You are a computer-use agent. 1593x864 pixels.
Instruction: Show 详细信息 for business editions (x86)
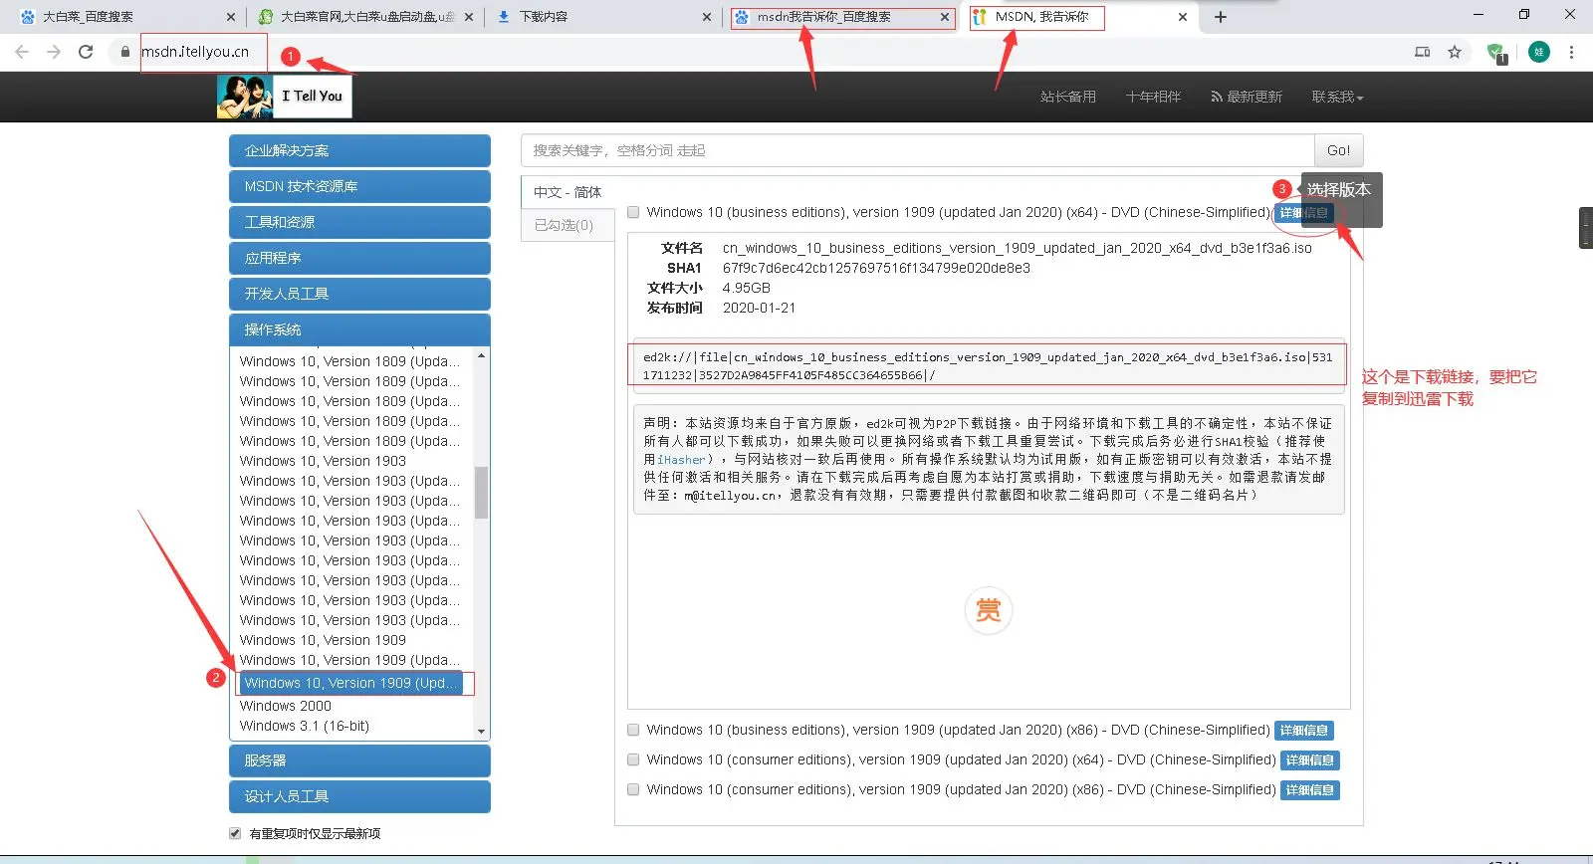pos(1304,731)
